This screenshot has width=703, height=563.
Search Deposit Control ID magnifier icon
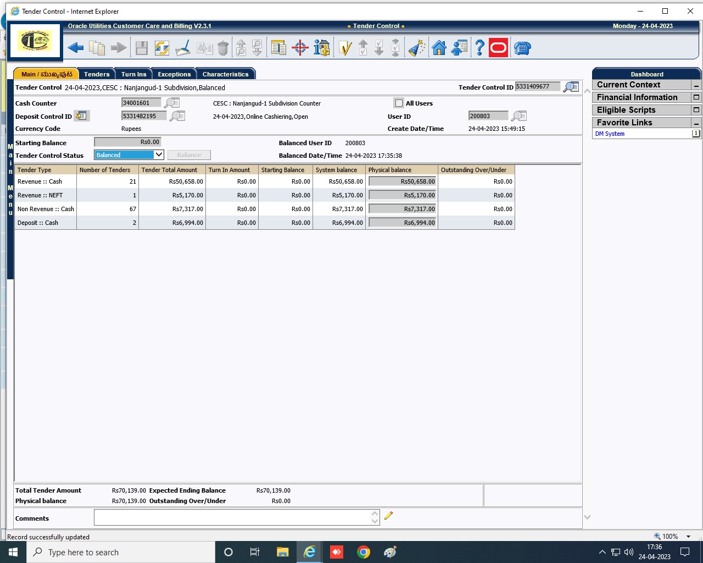(177, 116)
